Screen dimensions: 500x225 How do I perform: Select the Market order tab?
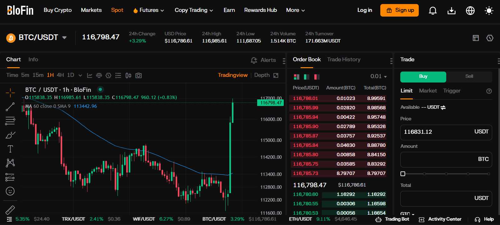(428, 91)
